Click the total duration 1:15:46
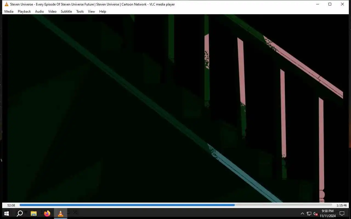Screen dimensions: 351x219 click(341, 205)
